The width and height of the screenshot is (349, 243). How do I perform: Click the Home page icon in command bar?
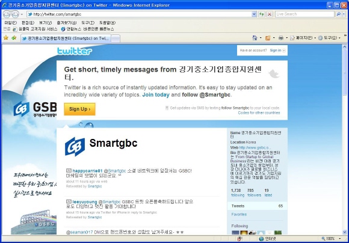click(x=255, y=38)
